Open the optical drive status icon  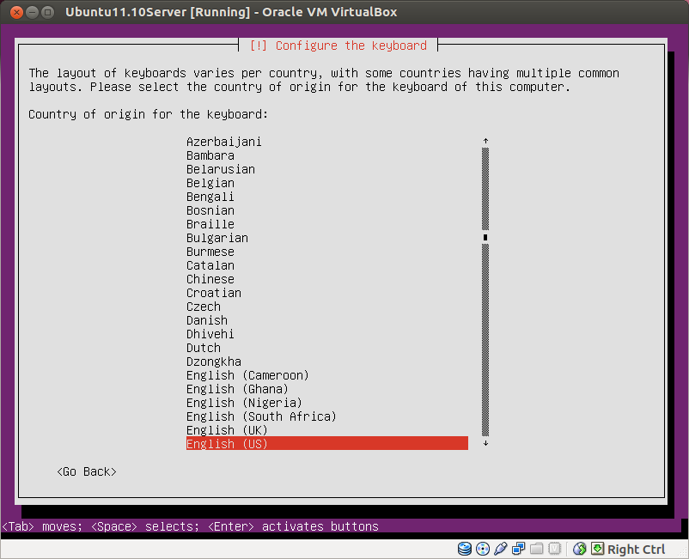pyautogui.click(x=483, y=548)
